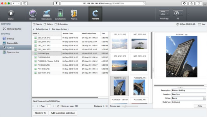Open the Information panel tab
207x117 pixels.
[x=61, y=24]
